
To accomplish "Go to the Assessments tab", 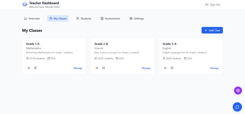I will pyautogui.click(x=110, y=18).
